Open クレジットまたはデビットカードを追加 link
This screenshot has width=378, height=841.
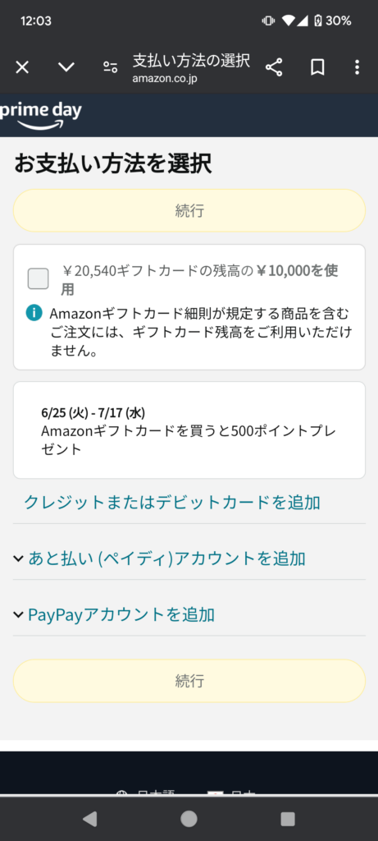[172, 503]
